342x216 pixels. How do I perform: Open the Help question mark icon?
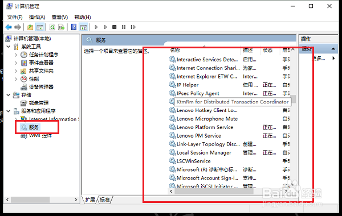(x=74, y=27)
